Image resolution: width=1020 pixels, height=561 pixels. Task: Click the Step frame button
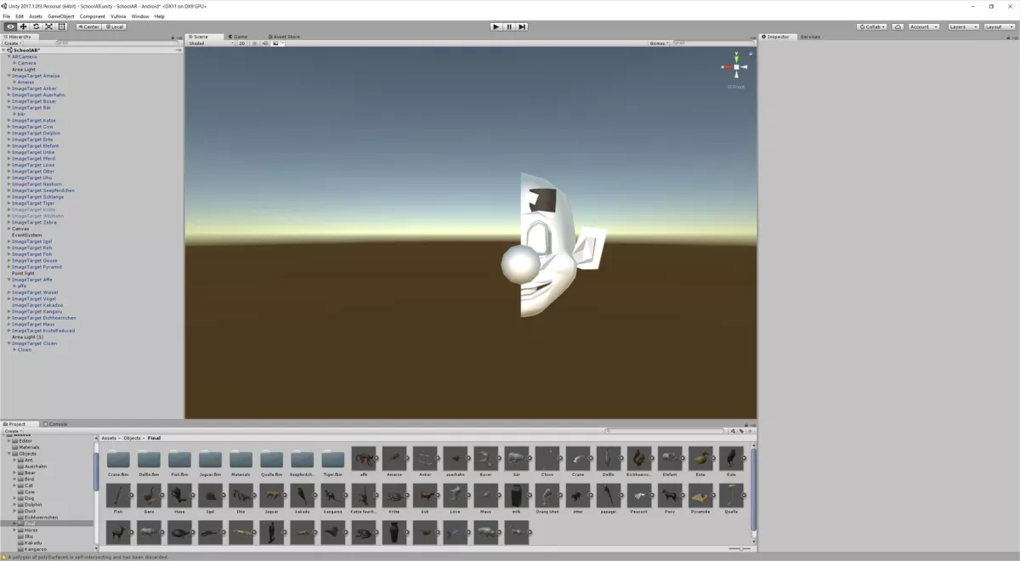[522, 26]
